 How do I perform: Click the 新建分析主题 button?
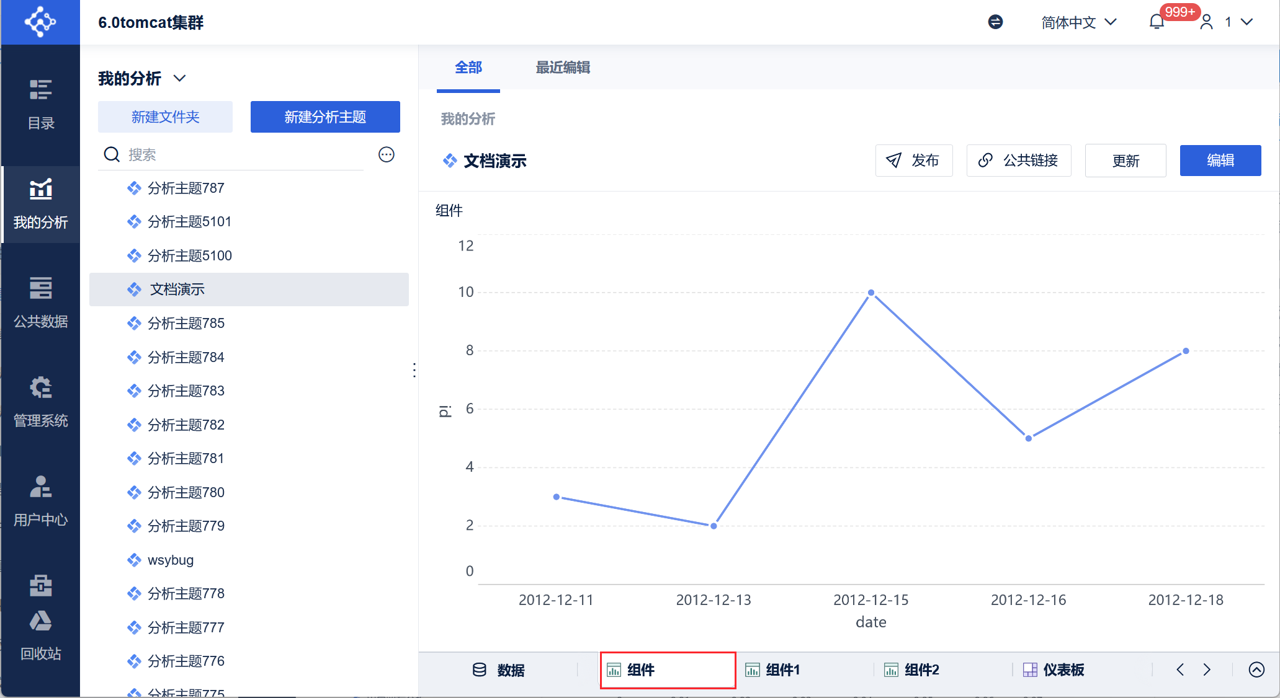click(x=325, y=117)
